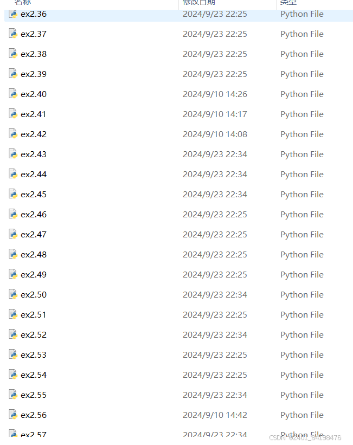
Task: Select the file ex2.41
Action: (33, 114)
